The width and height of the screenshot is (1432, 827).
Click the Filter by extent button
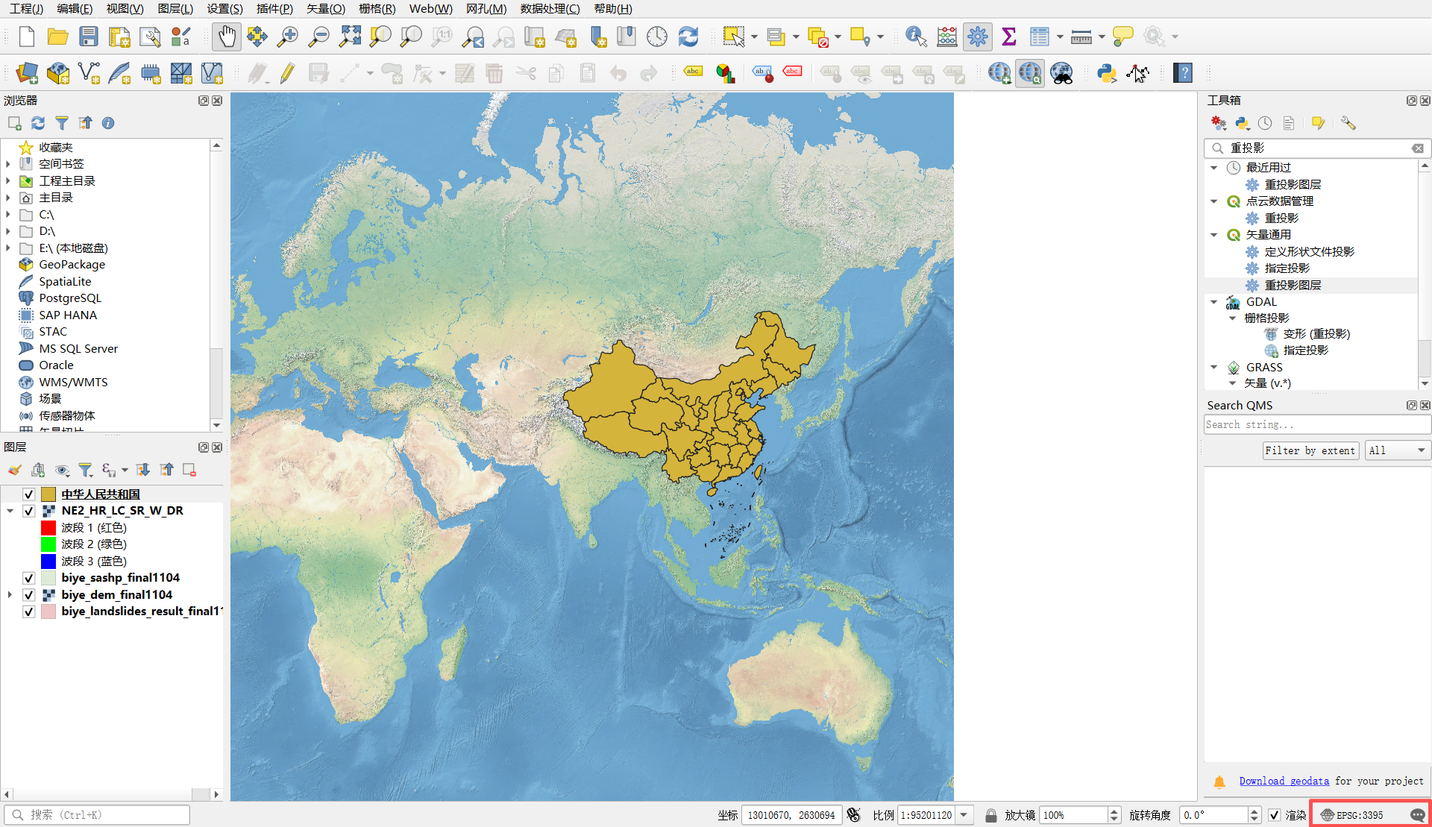(1310, 450)
